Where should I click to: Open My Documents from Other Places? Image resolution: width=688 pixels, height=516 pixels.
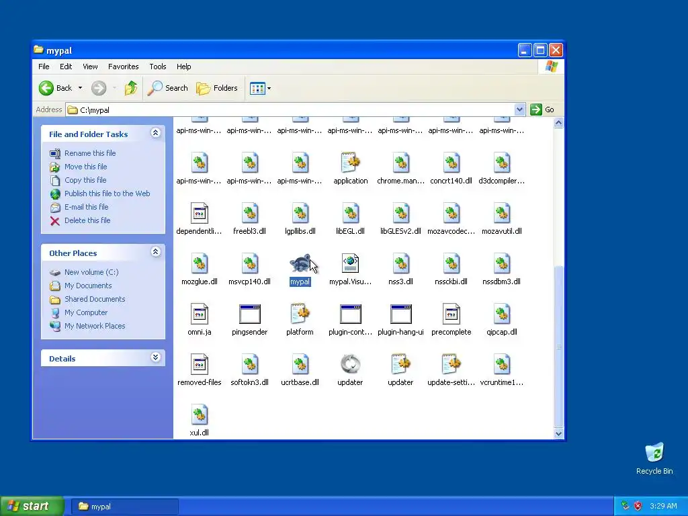tap(88, 286)
